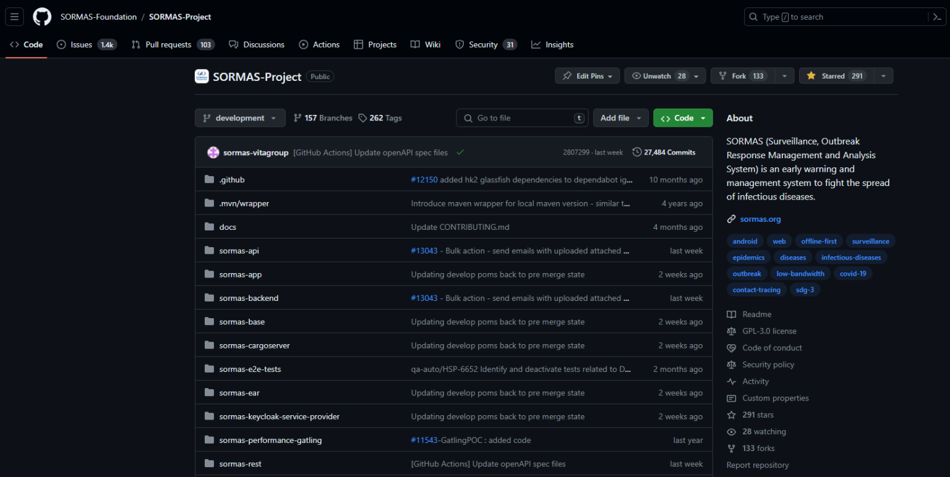Select the contact-tracing topic tag
Image resolution: width=950 pixels, height=477 pixels.
(x=756, y=290)
